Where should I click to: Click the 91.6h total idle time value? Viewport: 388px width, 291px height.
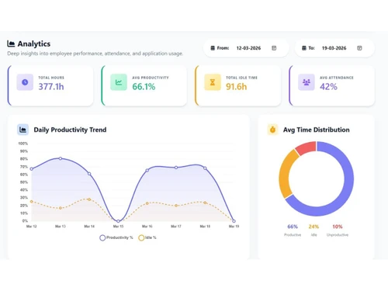(237, 87)
